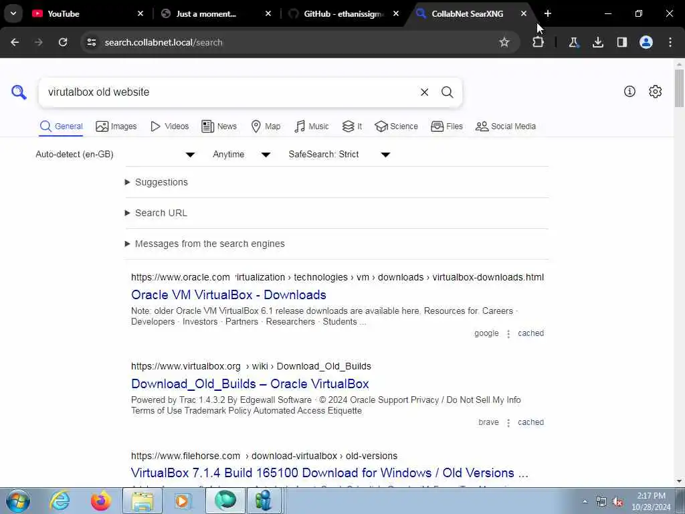
Task: Open the Anytime time range dropdown
Action: (x=241, y=155)
